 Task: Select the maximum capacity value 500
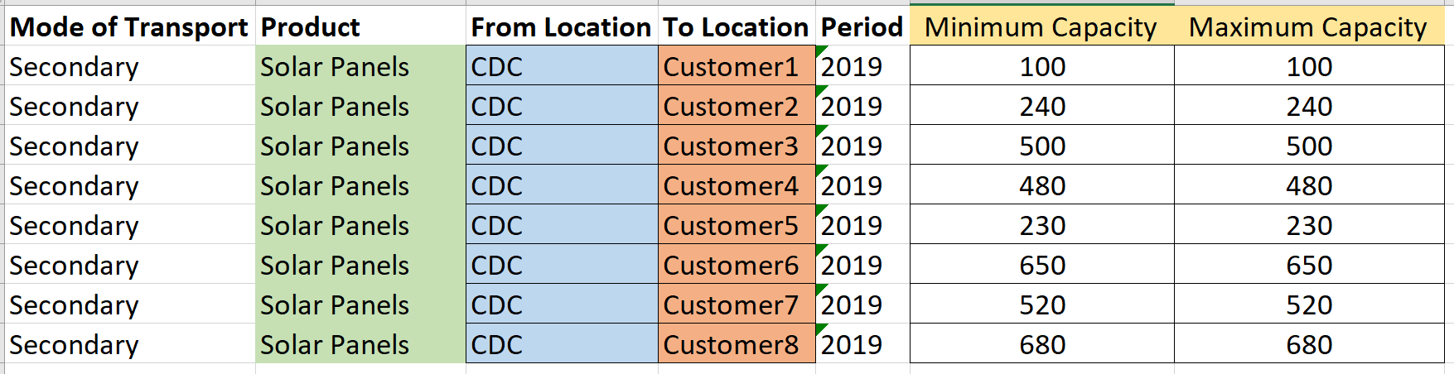point(1309,146)
